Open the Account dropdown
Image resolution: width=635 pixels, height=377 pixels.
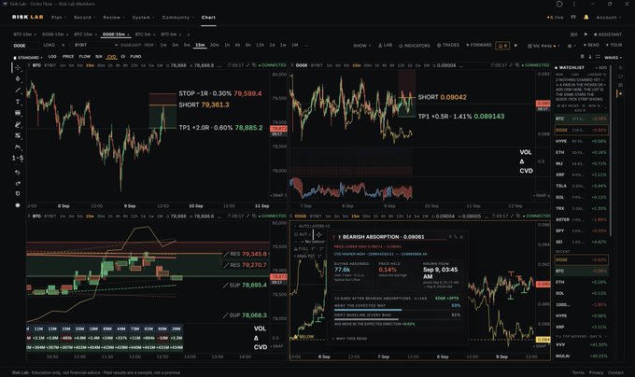point(608,18)
